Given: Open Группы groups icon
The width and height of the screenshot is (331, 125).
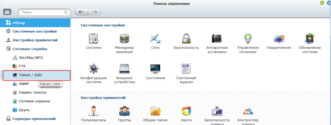Looking at the screenshot, I should pos(124,111).
